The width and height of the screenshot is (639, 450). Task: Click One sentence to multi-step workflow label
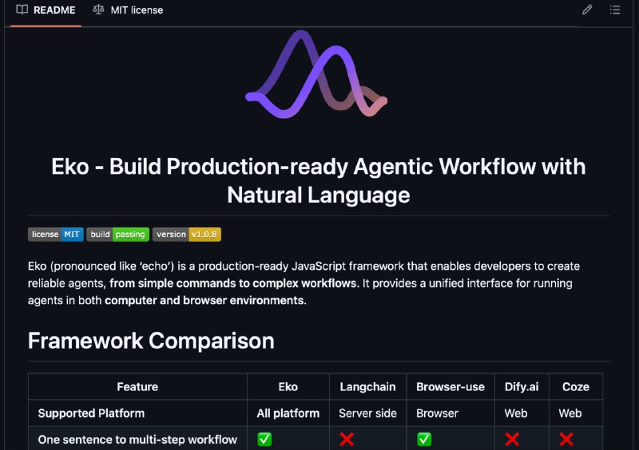pos(137,440)
